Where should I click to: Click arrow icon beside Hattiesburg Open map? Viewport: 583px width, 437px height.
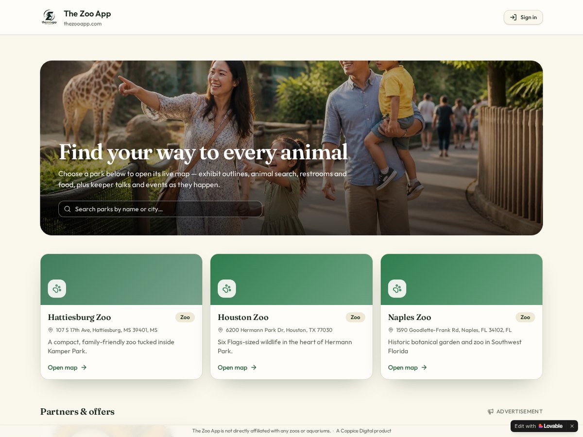click(x=84, y=368)
